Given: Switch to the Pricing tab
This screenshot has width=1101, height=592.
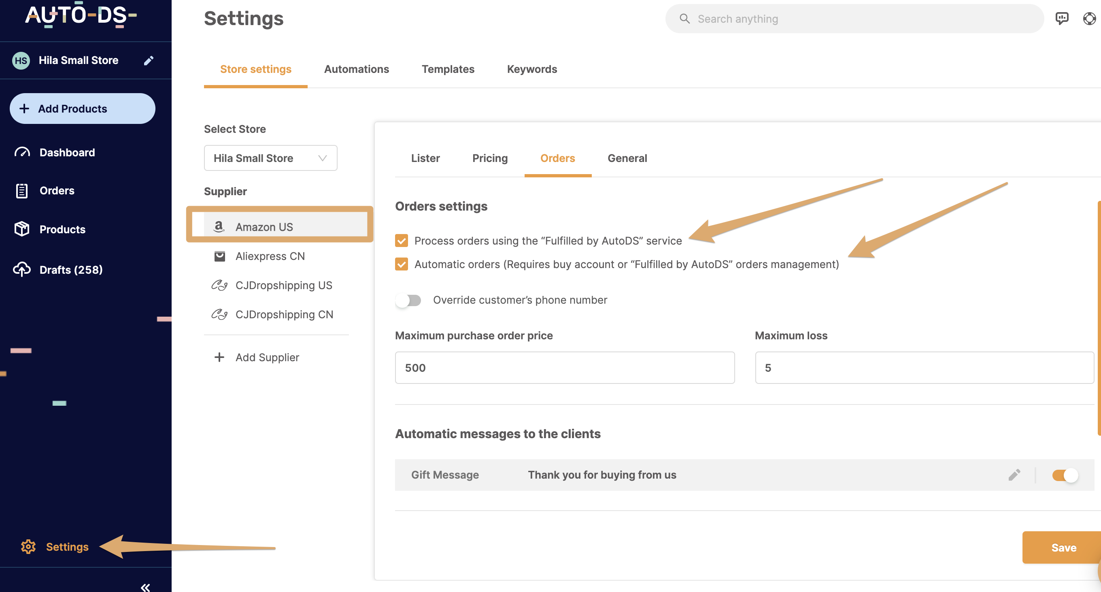Looking at the screenshot, I should tap(490, 158).
